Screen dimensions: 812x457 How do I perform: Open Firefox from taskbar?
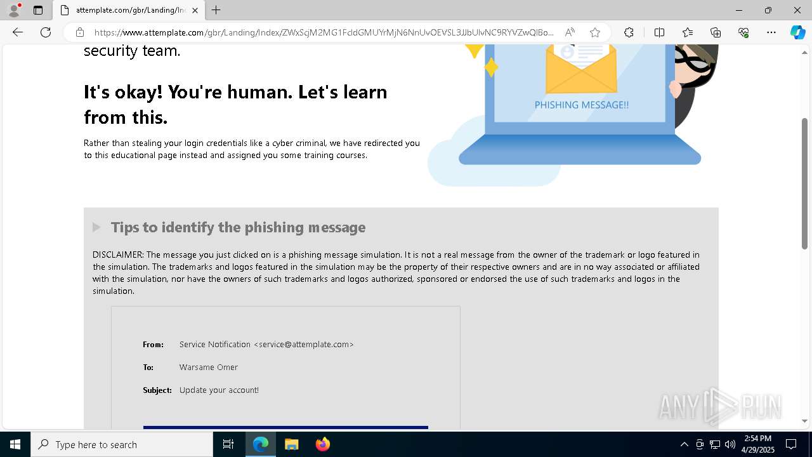point(323,444)
